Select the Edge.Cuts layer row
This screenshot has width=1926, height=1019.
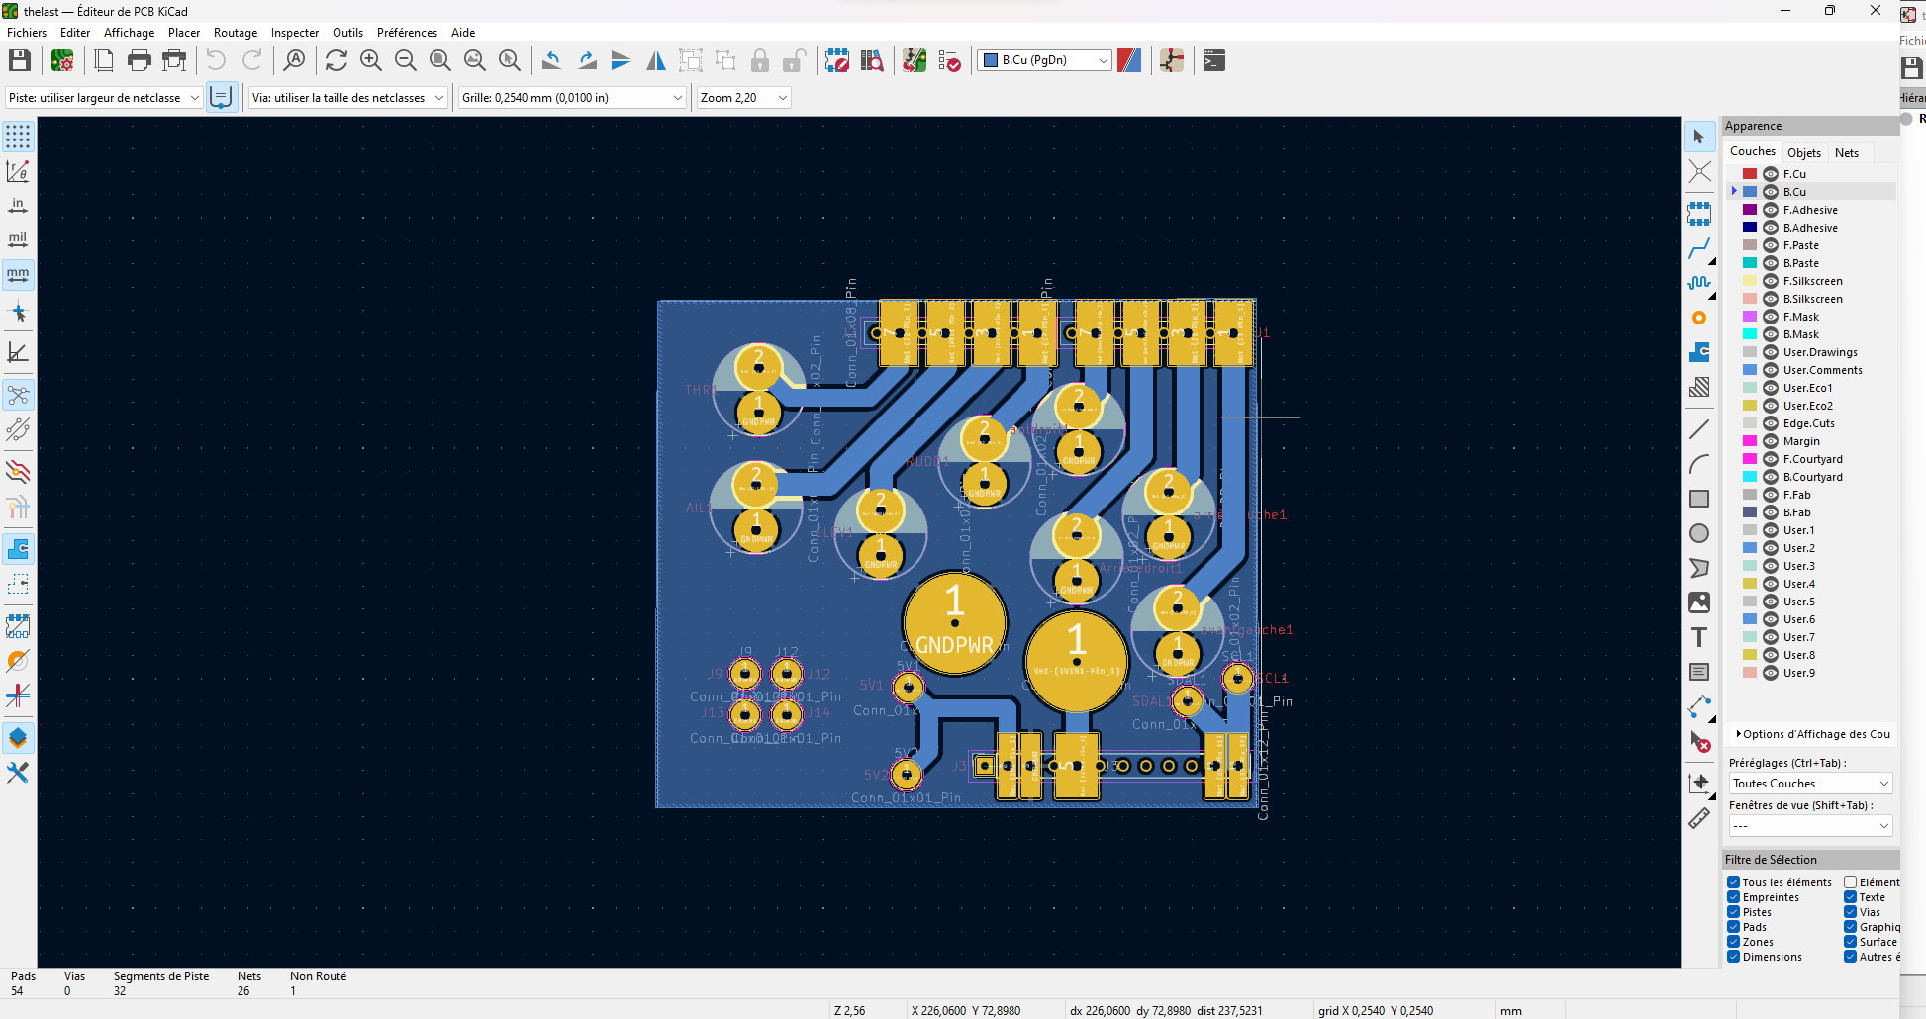pos(1808,423)
